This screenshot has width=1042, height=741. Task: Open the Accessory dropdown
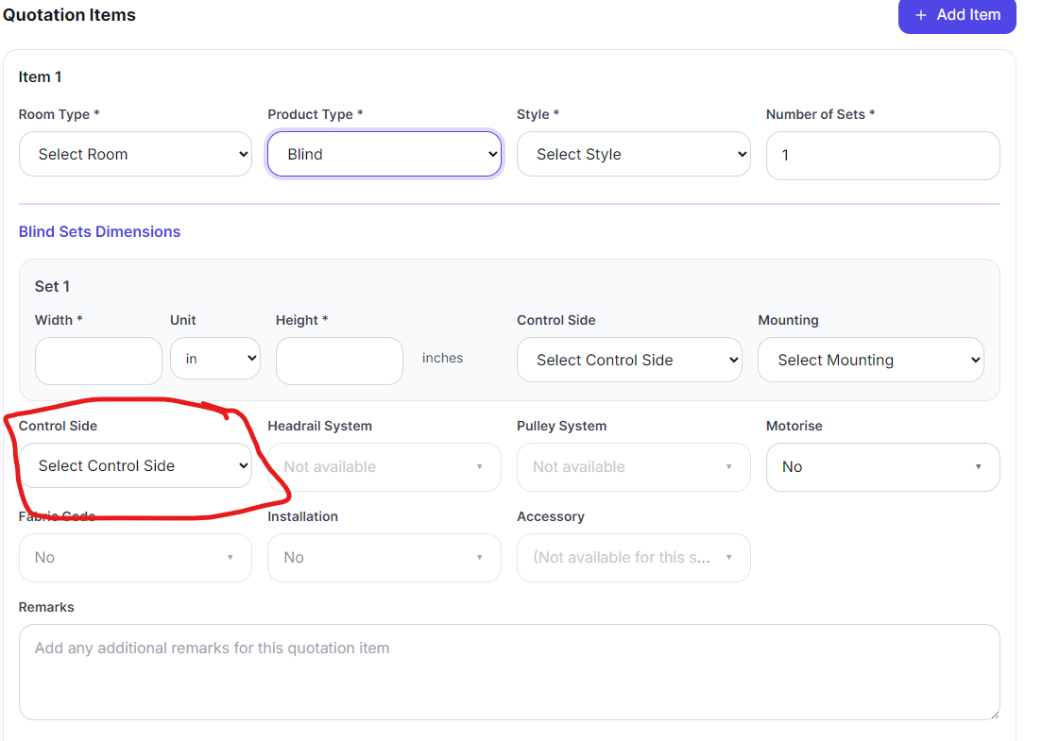pyautogui.click(x=633, y=558)
